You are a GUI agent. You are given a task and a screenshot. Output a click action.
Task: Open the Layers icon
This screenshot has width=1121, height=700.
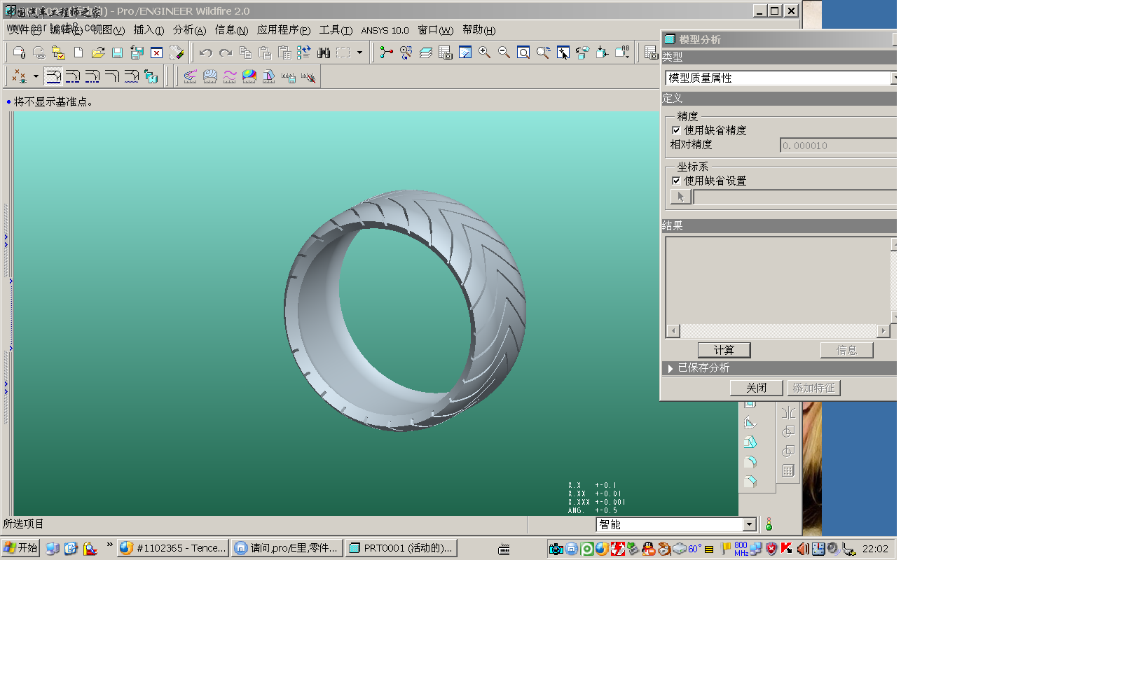(426, 52)
